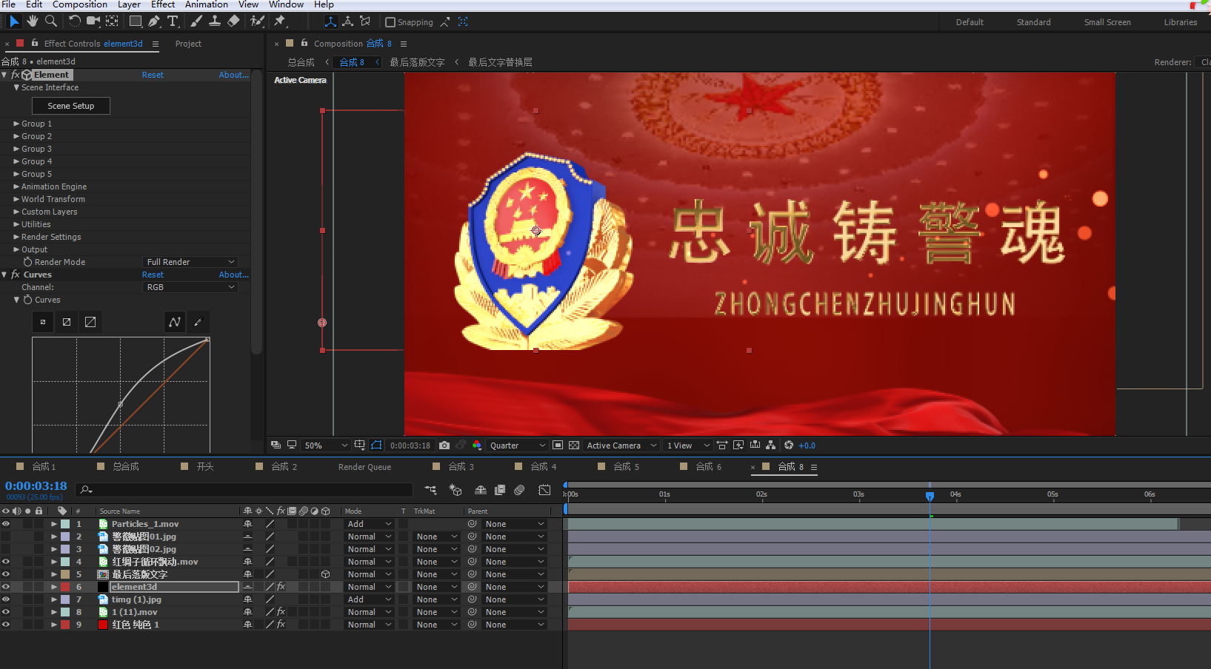This screenshot has height=669, width=1211.
Task: Switch to the Standard workspace
Action: (x=1033, y=22)
